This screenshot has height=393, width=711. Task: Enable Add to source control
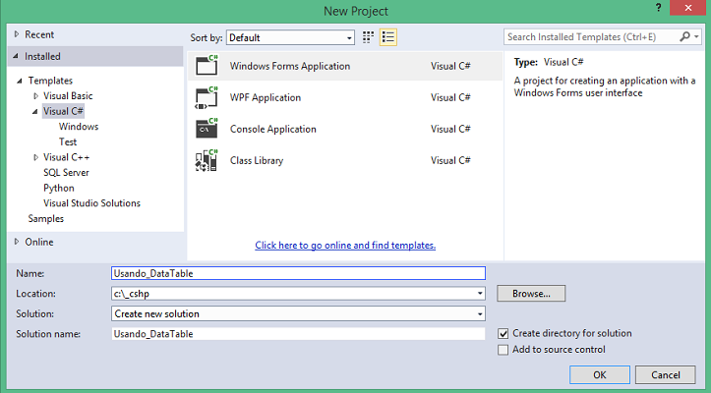503,350
